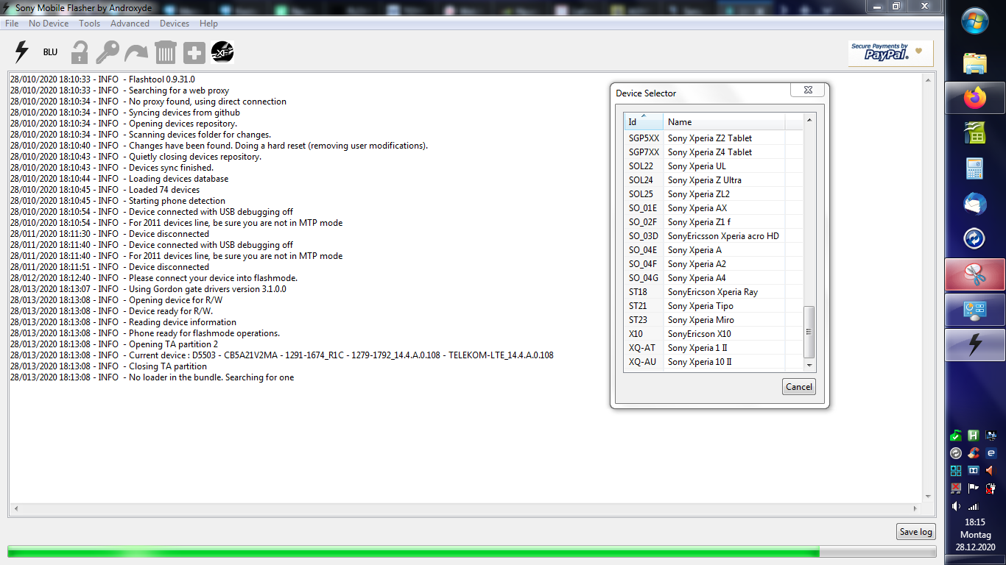
Task: Click the device list scroll up arrow
Action: (x=809, y=120)
